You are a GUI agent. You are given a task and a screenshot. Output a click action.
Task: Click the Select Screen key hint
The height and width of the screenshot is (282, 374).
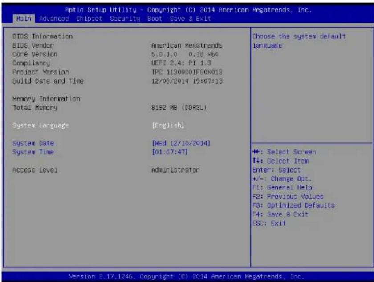pos(284,152)
